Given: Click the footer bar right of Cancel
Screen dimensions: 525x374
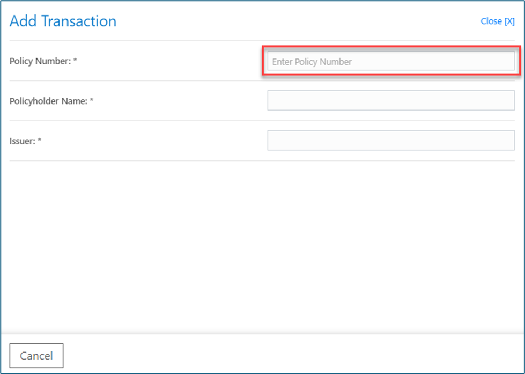Looking at the screenshot, I should (x=295, y=356).
